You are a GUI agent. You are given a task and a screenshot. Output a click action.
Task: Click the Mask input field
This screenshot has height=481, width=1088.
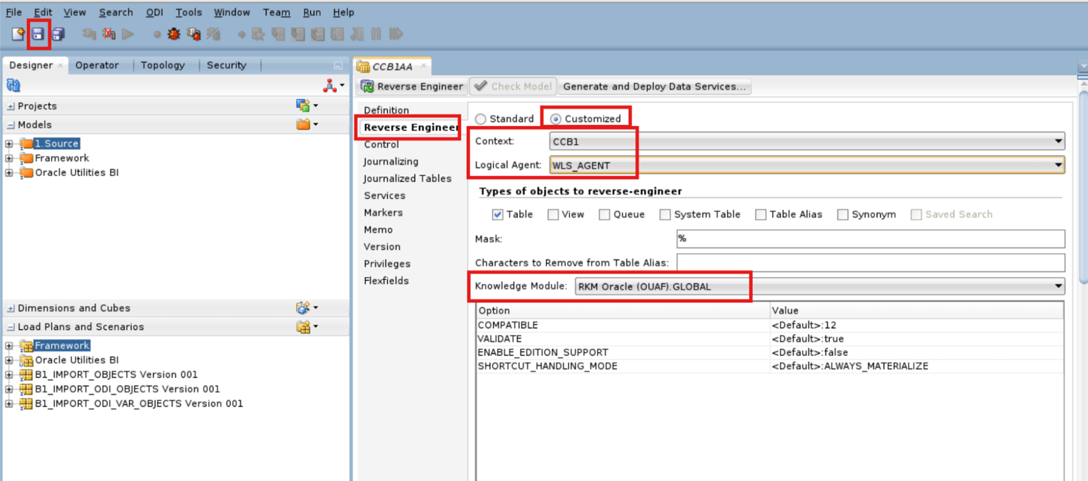[x=871, y=239]
